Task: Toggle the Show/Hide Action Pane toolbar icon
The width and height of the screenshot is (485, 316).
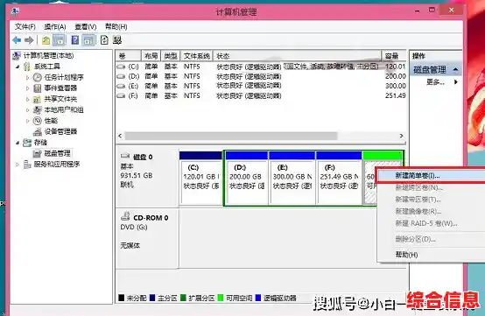Action: pos(88,40)
